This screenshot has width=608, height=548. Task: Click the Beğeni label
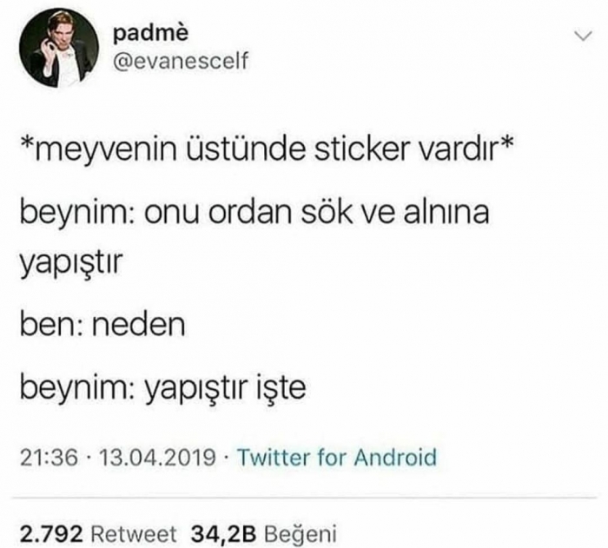(301, 534)
